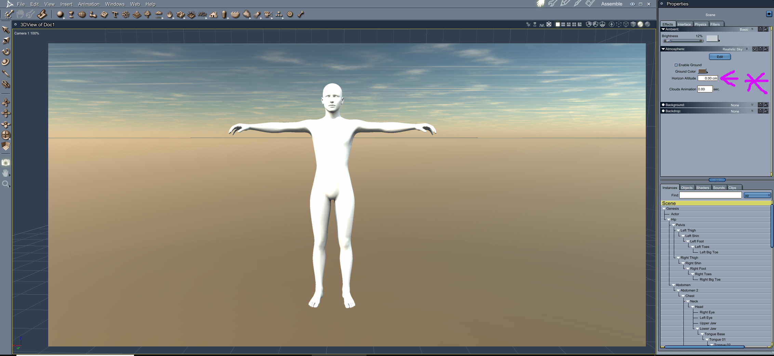The width and height of the screenshot is (774, 356).
Task: Collapse the Genesis tree node
Action: (x=664, y=209)
